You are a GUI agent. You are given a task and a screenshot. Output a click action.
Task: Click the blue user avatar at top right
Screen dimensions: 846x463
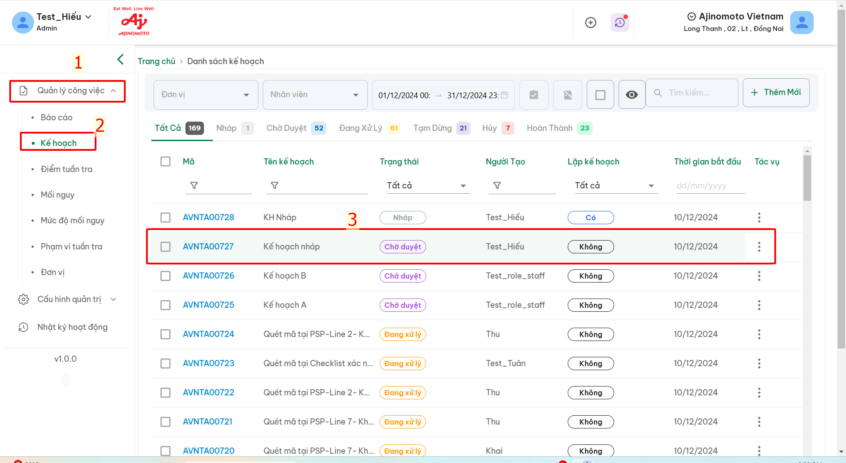click(802, 23)
